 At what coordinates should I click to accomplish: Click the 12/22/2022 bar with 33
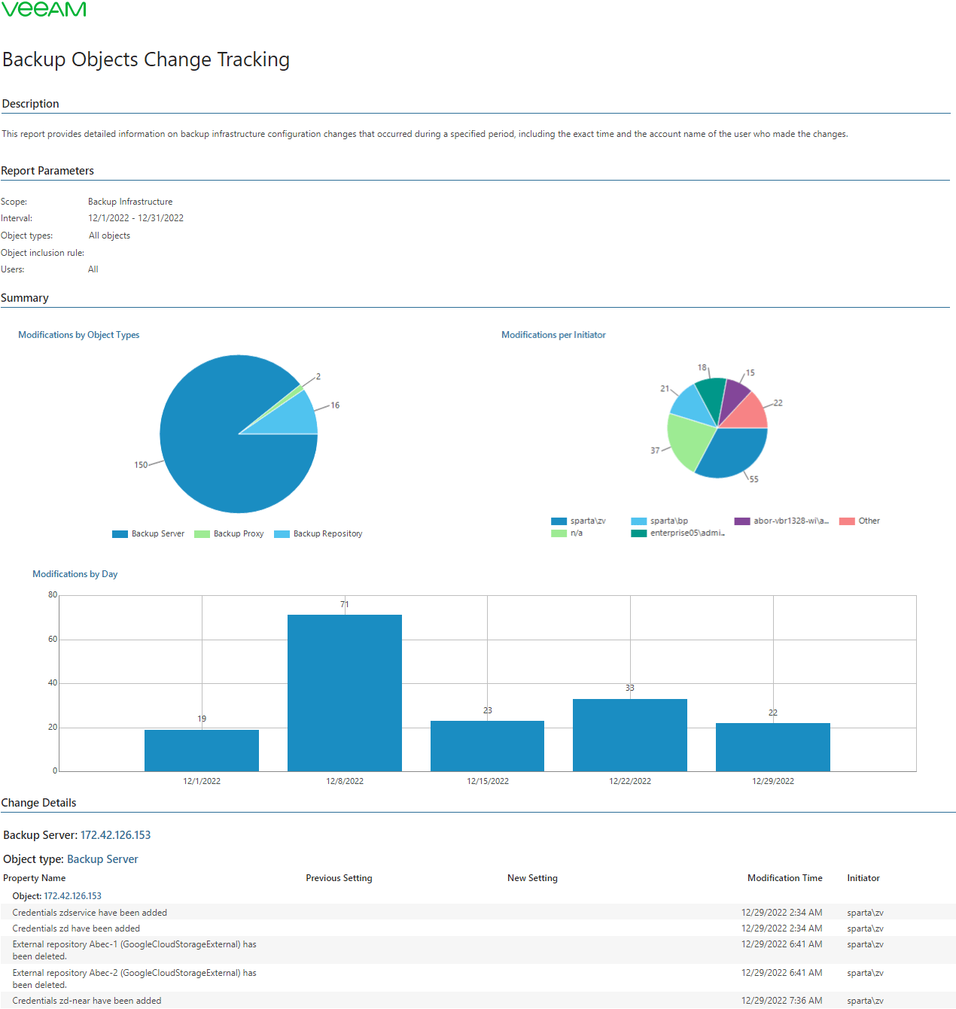(630, 735)
